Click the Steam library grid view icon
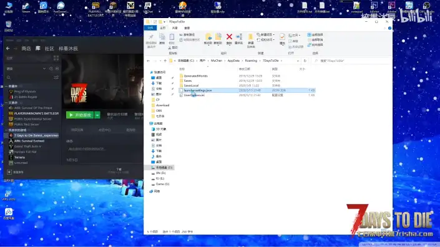 (56, 58)
